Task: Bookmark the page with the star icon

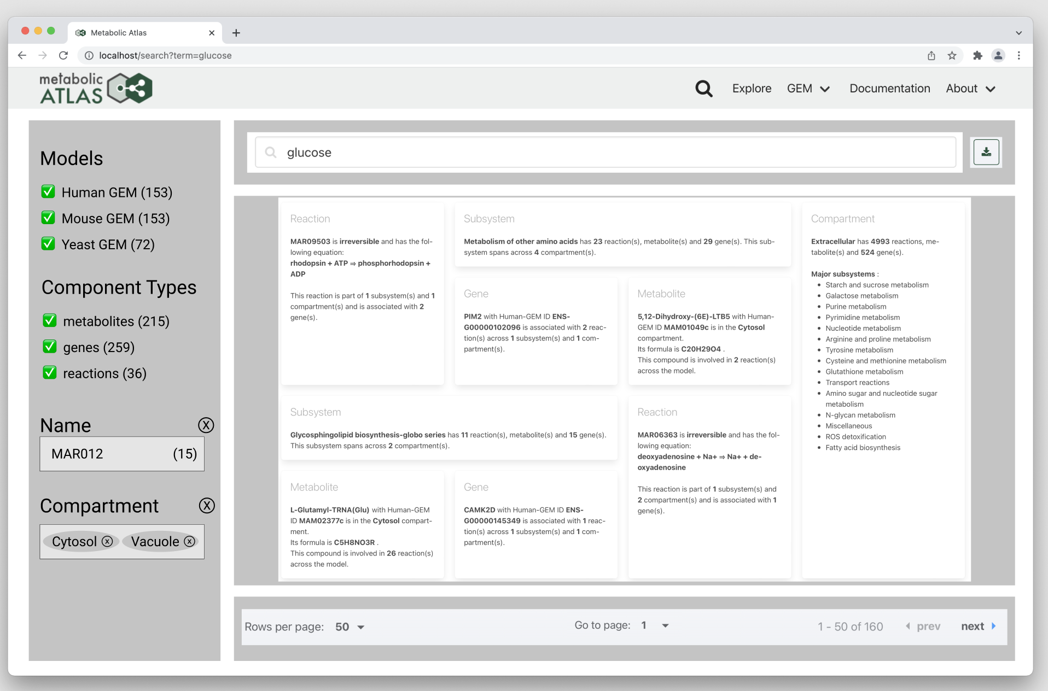Action: [952, 55]
